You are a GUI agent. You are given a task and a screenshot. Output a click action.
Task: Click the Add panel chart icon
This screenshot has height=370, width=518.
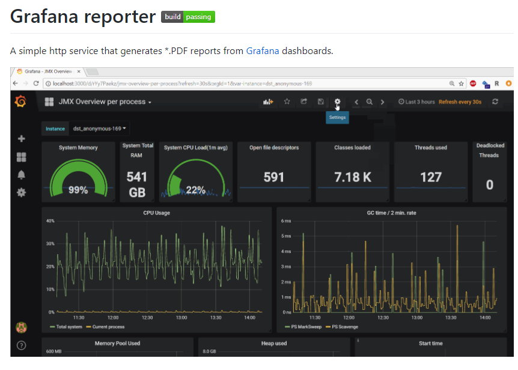[x=268, y=102]
